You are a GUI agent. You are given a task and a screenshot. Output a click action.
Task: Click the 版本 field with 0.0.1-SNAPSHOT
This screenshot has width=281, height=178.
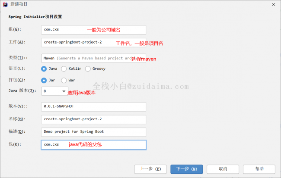94,106
